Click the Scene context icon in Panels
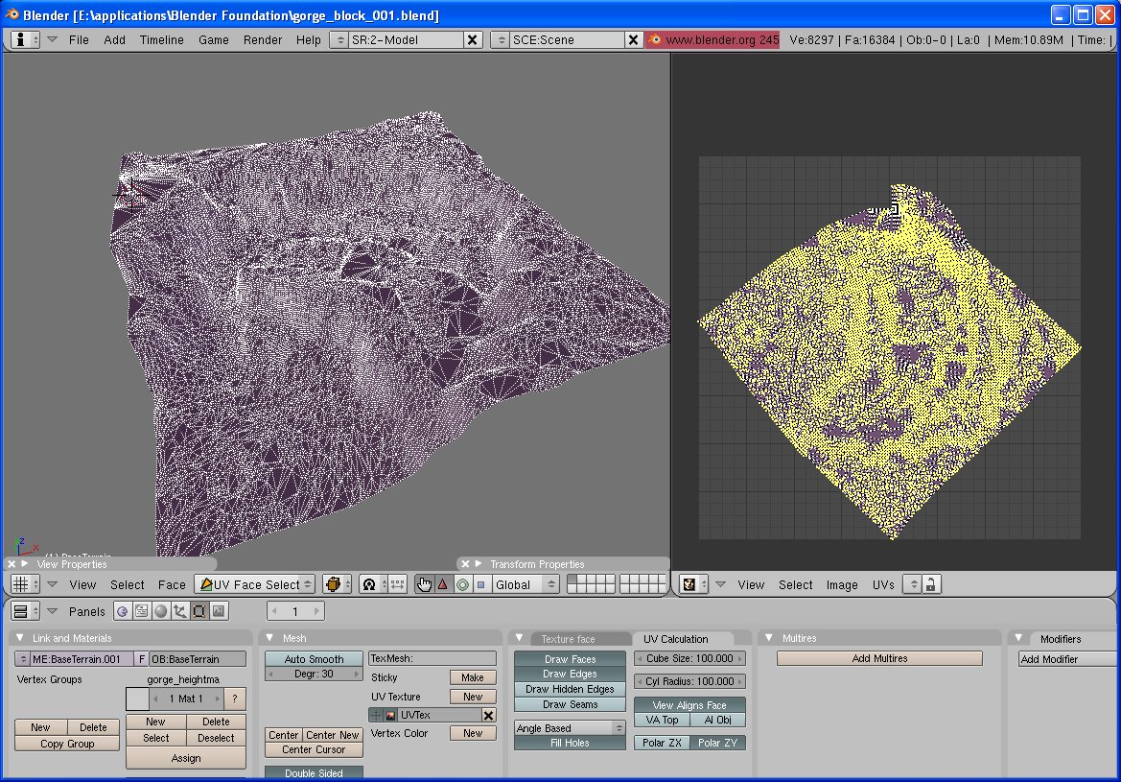1121x782 pixels. pos(219,611)
